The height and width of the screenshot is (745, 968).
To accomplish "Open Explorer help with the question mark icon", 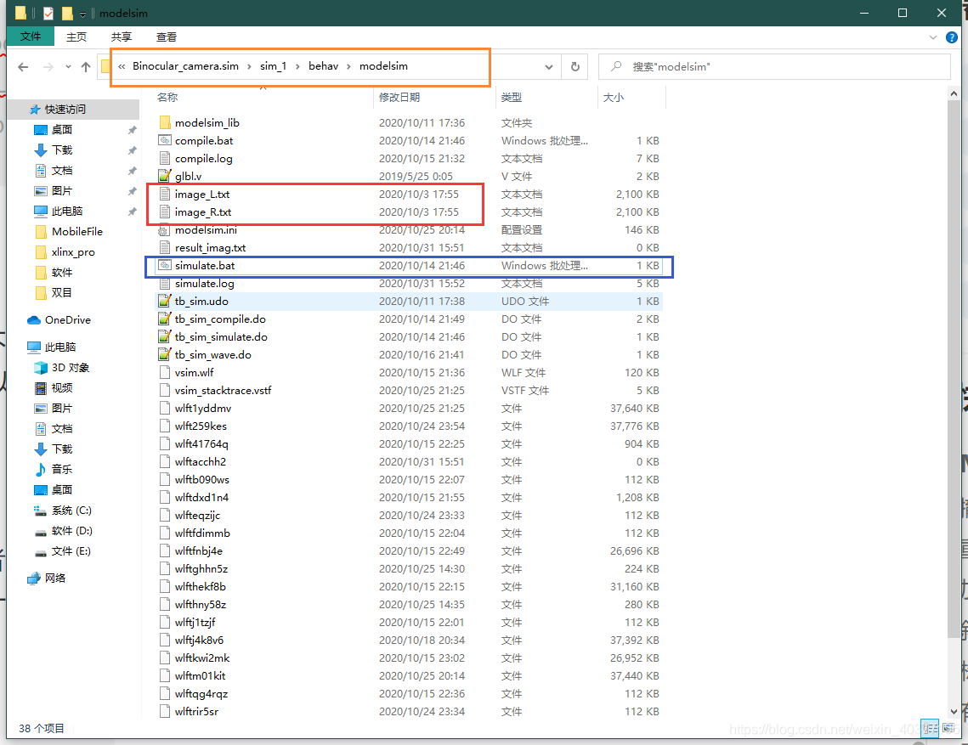I will [952, 37].
